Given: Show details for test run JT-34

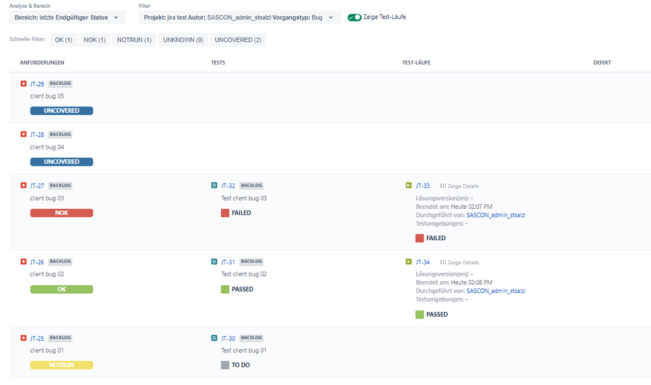Looking at the screenshot, I should coord(463,262).
